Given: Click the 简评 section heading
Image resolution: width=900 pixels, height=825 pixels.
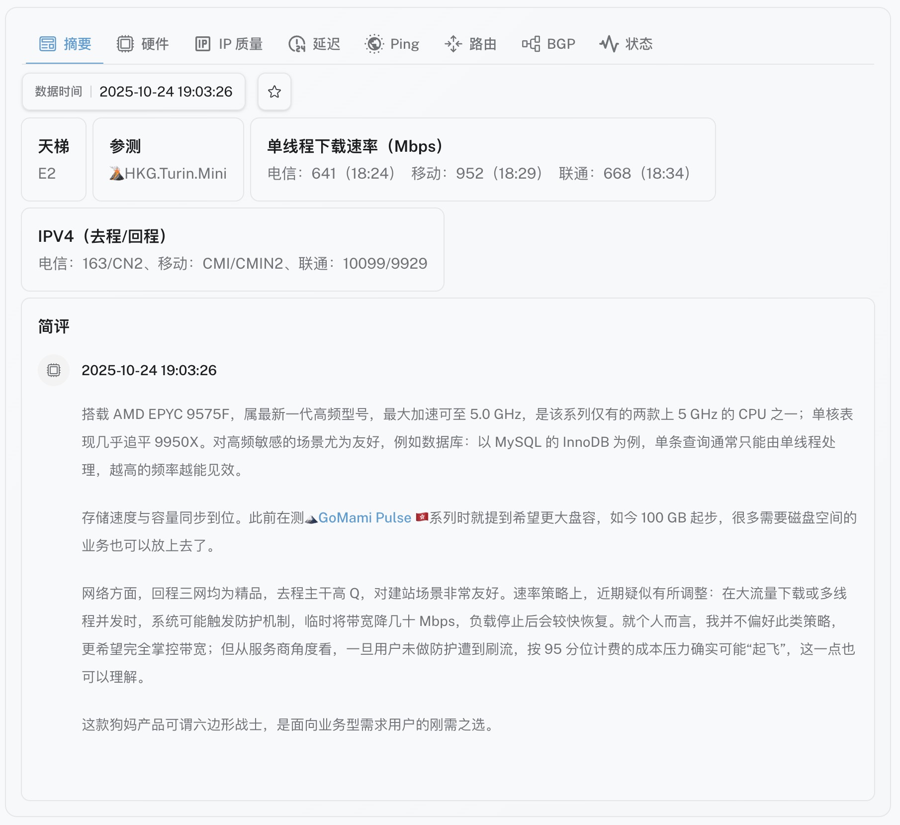Looking at the screenshot, I should (54, 327).
